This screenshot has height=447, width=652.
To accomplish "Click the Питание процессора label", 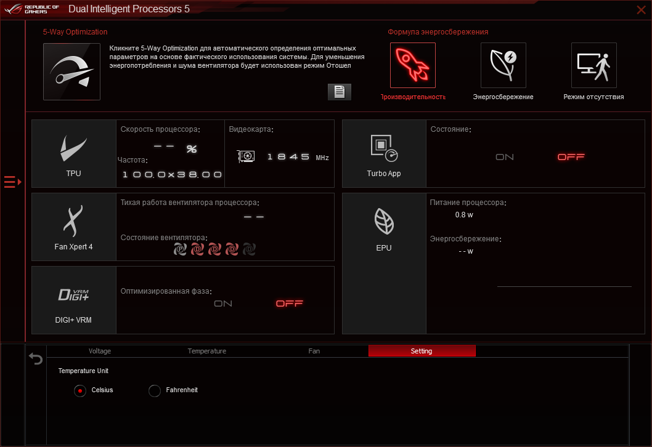I will [468, 203].
